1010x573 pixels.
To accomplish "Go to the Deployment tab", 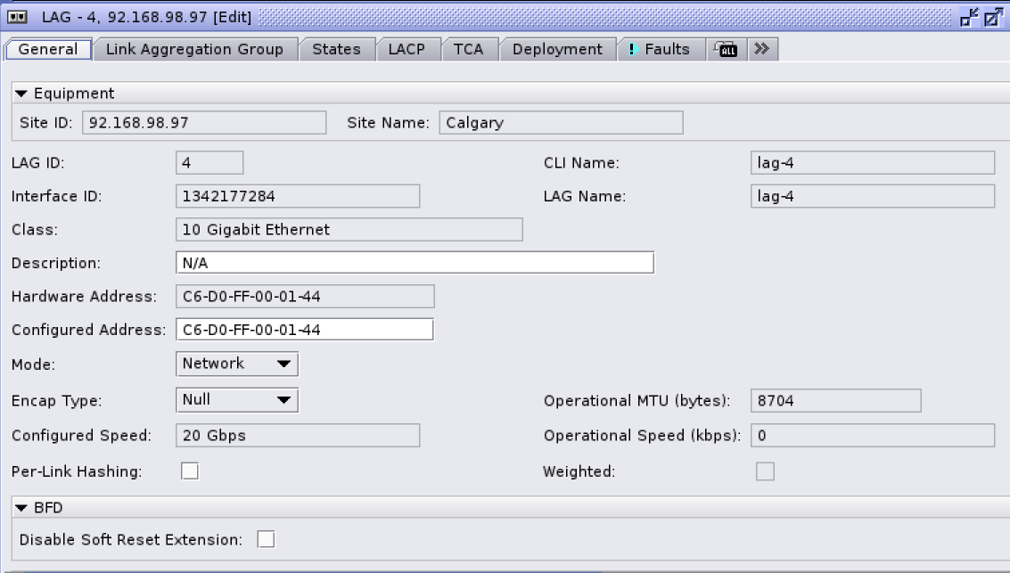I will [557, 49].
